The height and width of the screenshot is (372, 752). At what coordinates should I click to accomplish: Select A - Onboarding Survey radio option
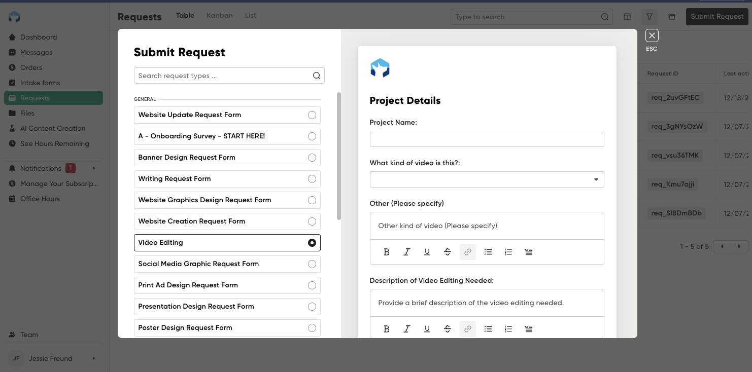pyautogui.click(x=312, y=136)
